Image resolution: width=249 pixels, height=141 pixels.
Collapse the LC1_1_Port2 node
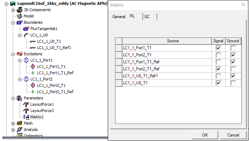pyautogui.click(x=20, y=79)
